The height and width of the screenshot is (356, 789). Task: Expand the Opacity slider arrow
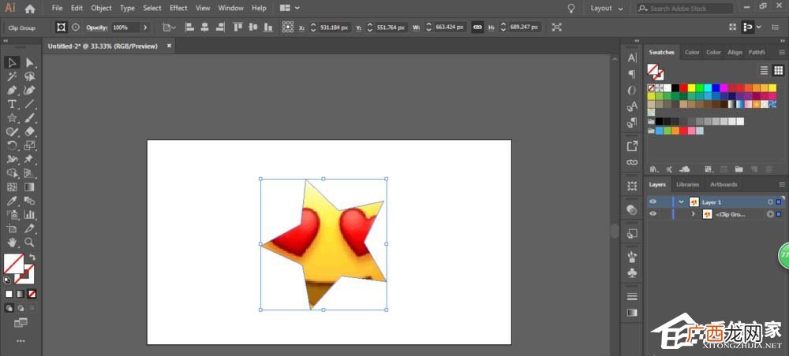[x=145, y=28]
